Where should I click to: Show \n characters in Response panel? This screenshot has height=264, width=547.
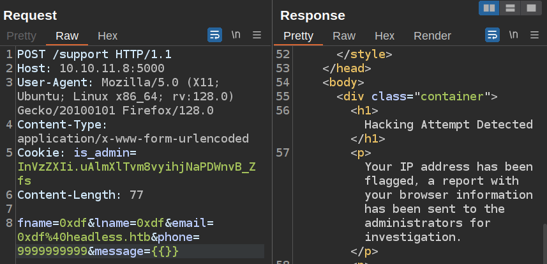pos(513,35)
